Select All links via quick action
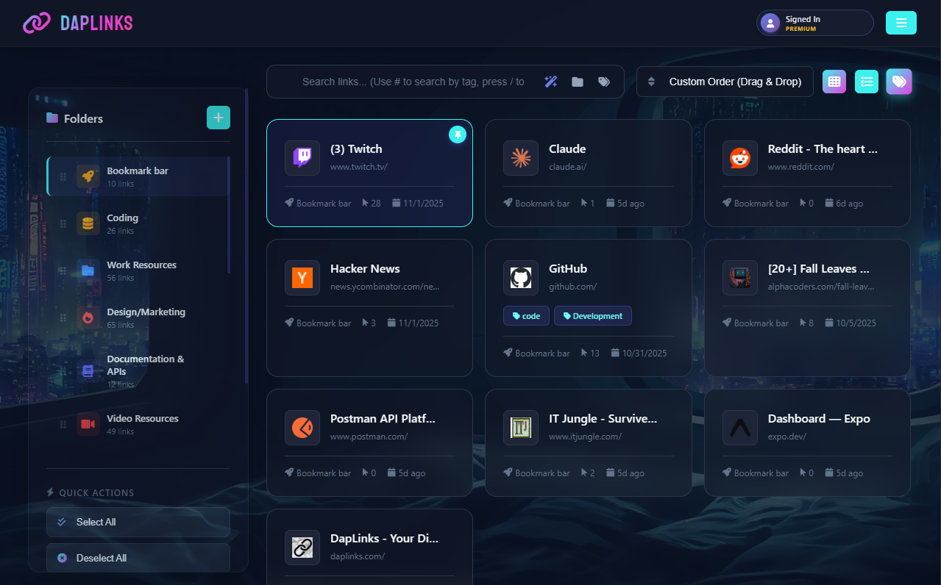Screen dimensions: 941x585 [138, 522]
